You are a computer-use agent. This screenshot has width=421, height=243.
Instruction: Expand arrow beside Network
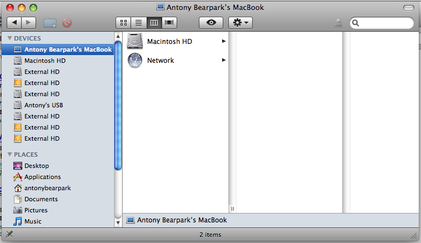[224, 60]
